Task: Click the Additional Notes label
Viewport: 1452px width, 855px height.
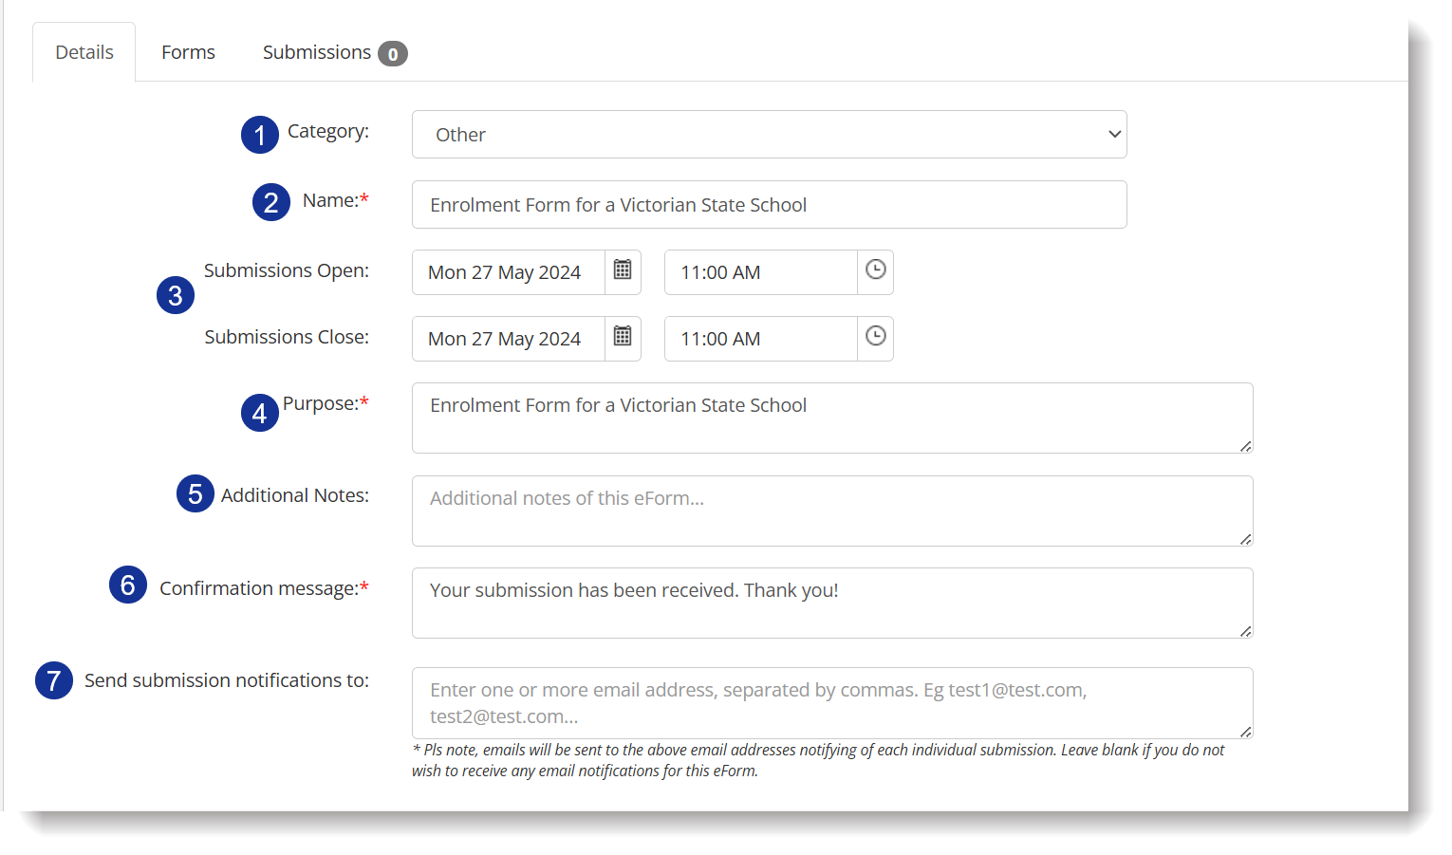Action: [295, 495]
